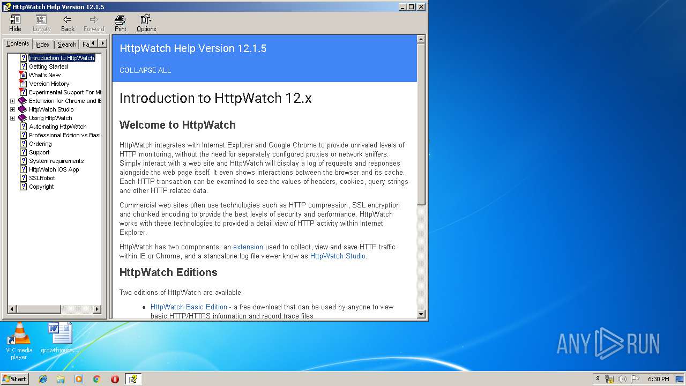This screenshot has height=386, width=686.
Task: Click the help page vertical scrollbar down arrow
Action: [x=421, y=315]
